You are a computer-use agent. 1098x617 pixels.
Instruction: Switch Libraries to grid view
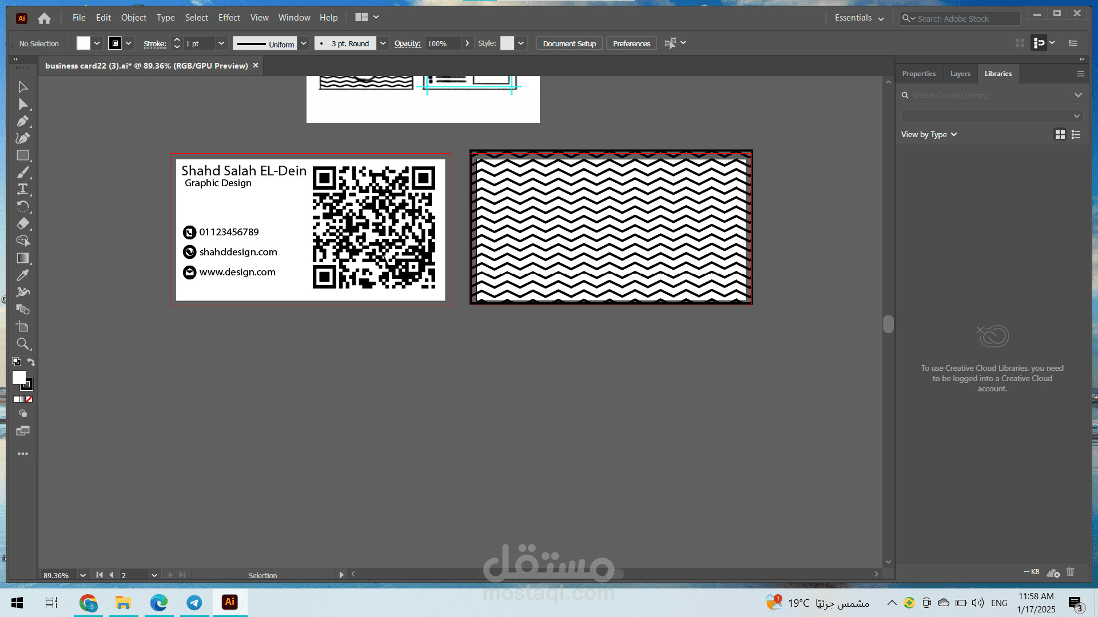1060,135
